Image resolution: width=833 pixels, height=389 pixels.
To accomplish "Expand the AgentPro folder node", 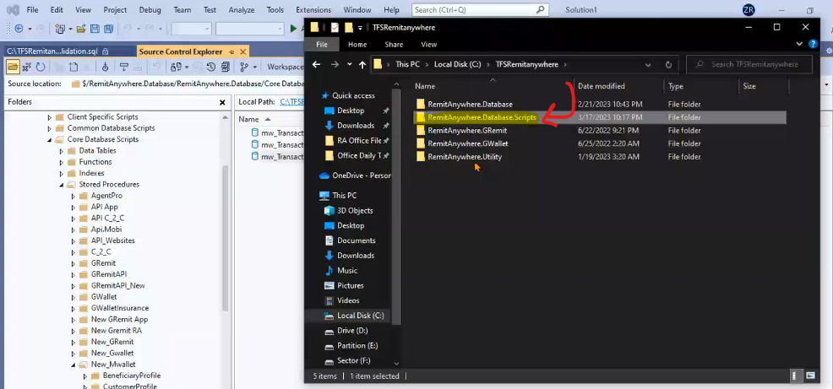I will pyautogui.click(x=73, y=196).
